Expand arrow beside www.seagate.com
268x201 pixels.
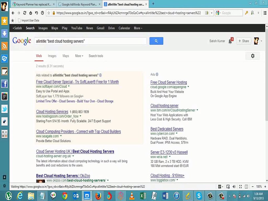click(x=61, y=136)
